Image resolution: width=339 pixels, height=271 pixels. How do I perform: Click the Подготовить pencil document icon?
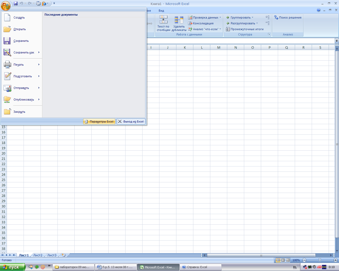coord(7,76)
